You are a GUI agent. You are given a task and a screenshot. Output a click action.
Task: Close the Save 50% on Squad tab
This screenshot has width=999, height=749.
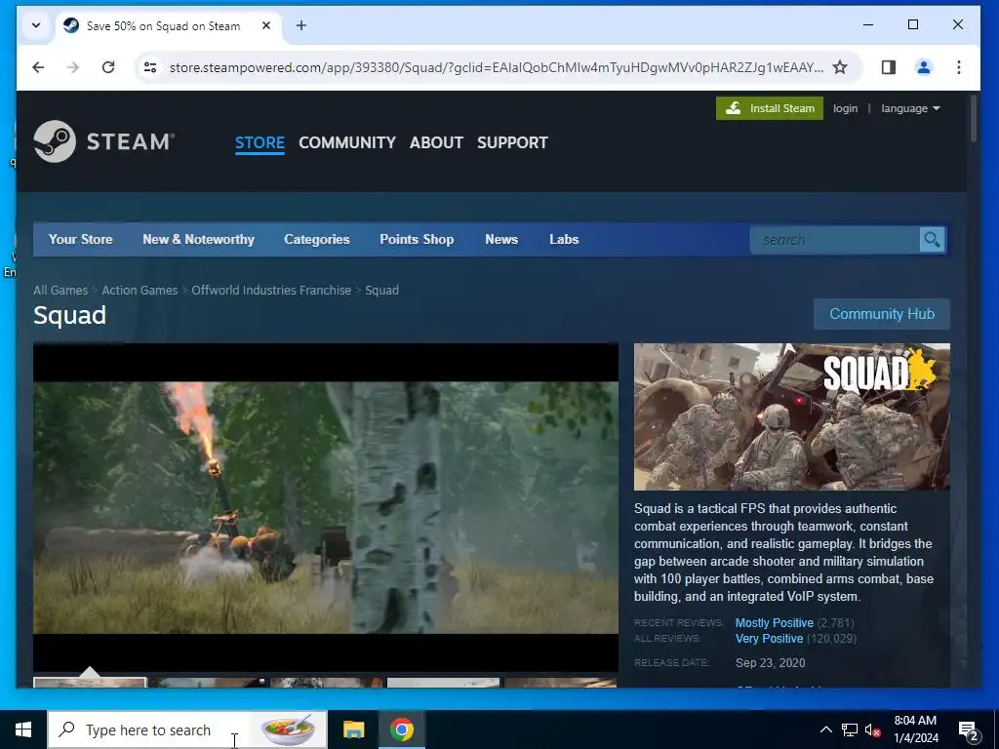pos(266,25)
